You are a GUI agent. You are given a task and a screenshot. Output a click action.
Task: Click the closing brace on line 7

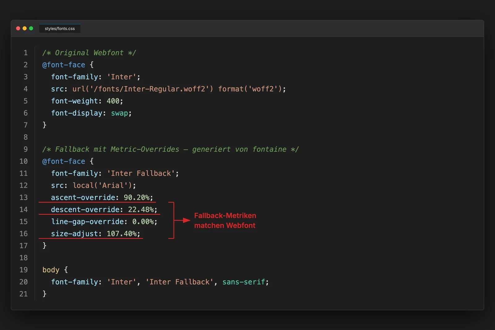point(45,125)
